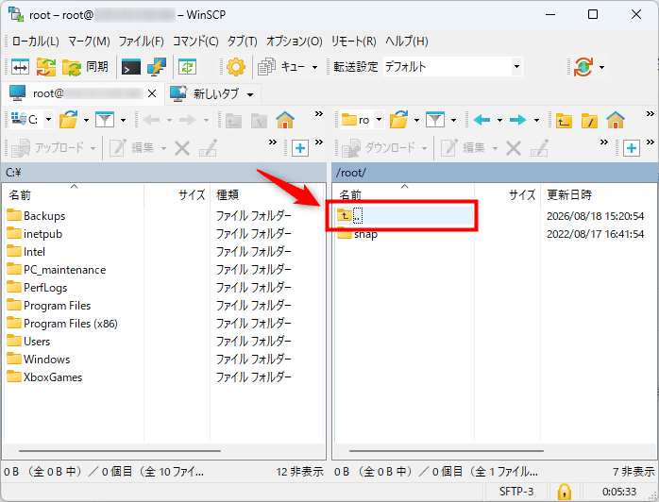The height and width of the screenshot is (502, 659).
Task: Click local panel add plus icon
Action: 300,148
